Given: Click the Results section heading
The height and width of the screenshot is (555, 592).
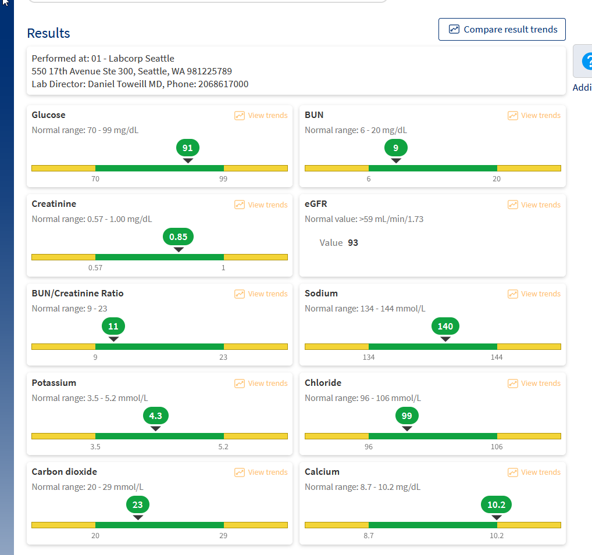Looking at the screenshot, I should click(x=49, y=33).
